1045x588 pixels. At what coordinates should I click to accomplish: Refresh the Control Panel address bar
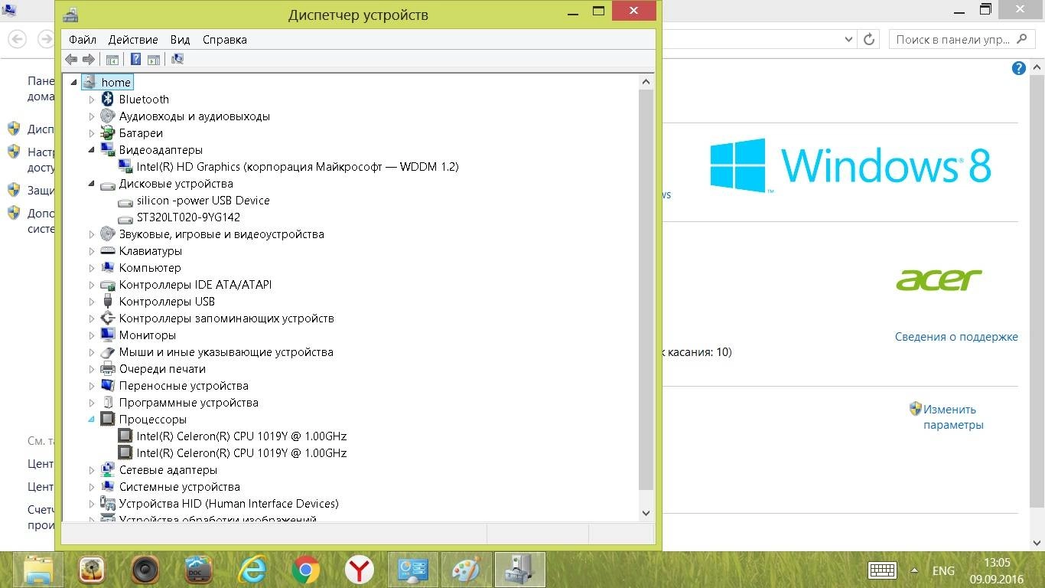[x=869, y=39]
